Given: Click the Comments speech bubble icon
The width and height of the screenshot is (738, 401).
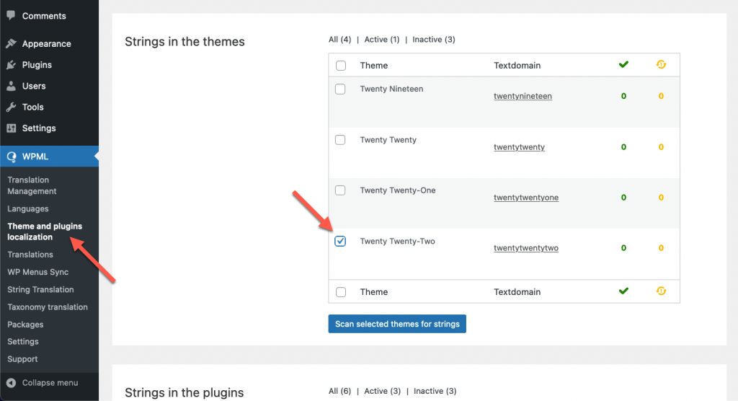Looking at the screenshot, I should (11, 15).
